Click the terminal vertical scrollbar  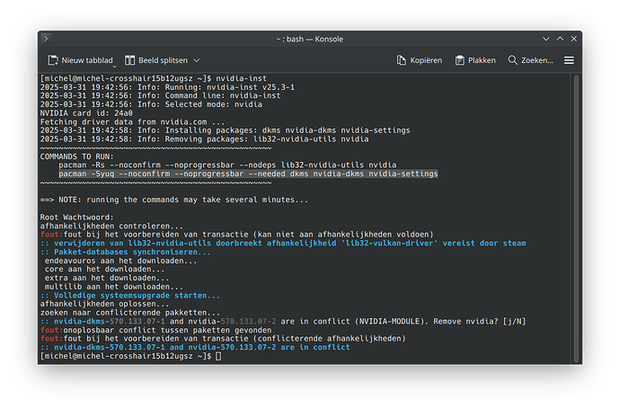(x=576, y=218)
